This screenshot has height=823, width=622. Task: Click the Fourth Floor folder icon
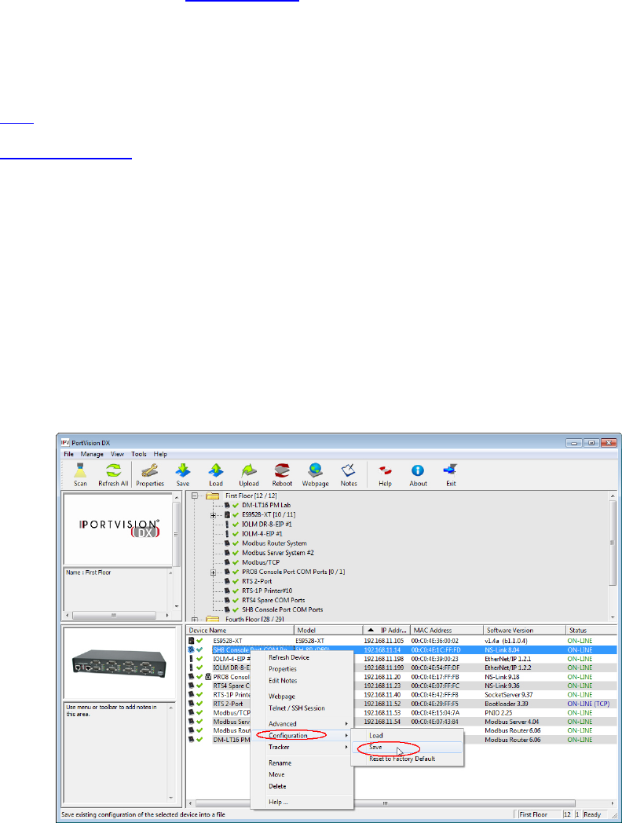pyautogui.click(x=213, y=620)
